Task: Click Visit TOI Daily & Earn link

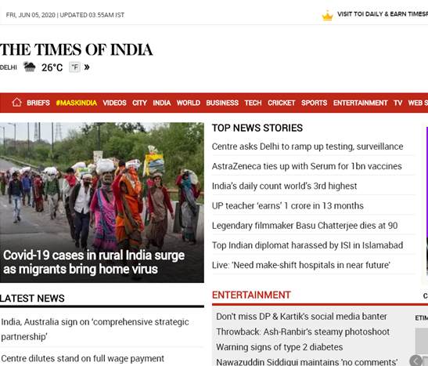Action: point(383,14)
